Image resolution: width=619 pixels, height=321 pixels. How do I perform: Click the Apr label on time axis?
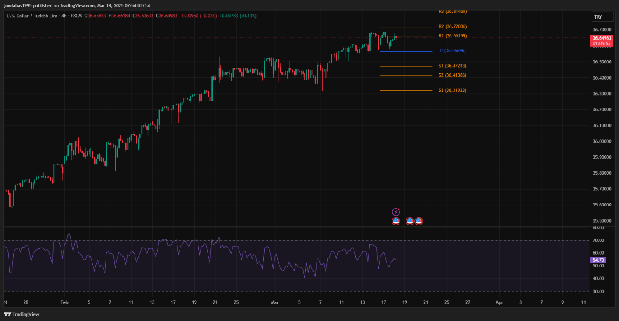pyautogui.click(x=499, y=302)
